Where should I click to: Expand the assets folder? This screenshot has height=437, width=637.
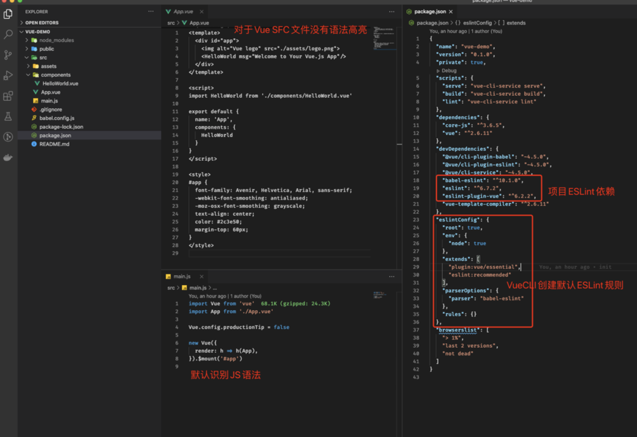[x=28, y=66]
